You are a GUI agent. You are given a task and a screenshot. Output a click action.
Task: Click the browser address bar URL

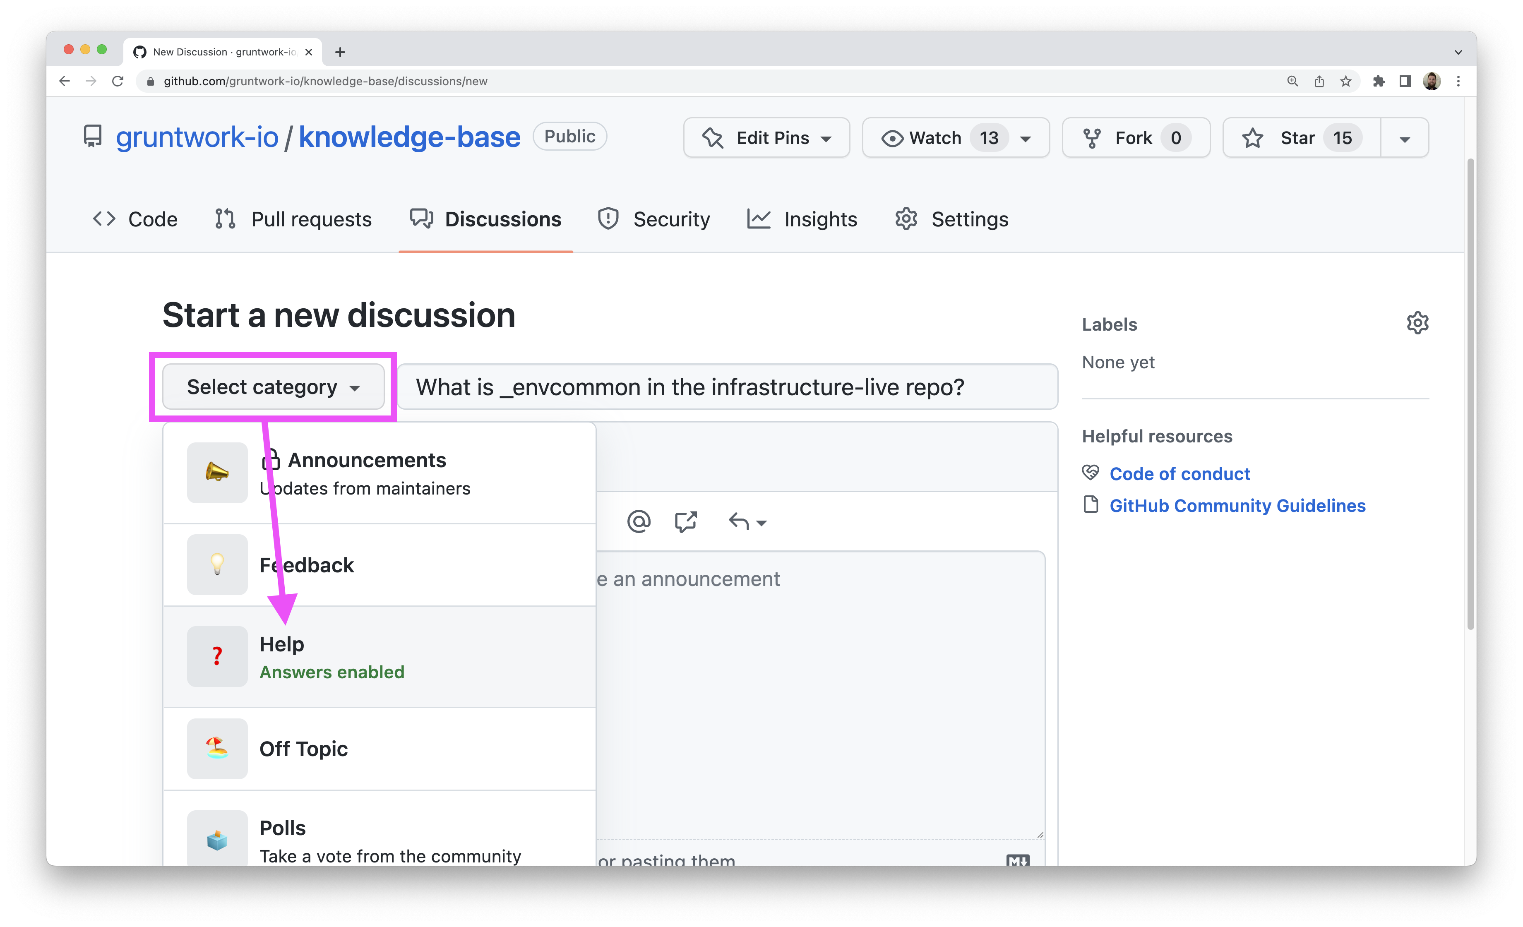(326, 81)
